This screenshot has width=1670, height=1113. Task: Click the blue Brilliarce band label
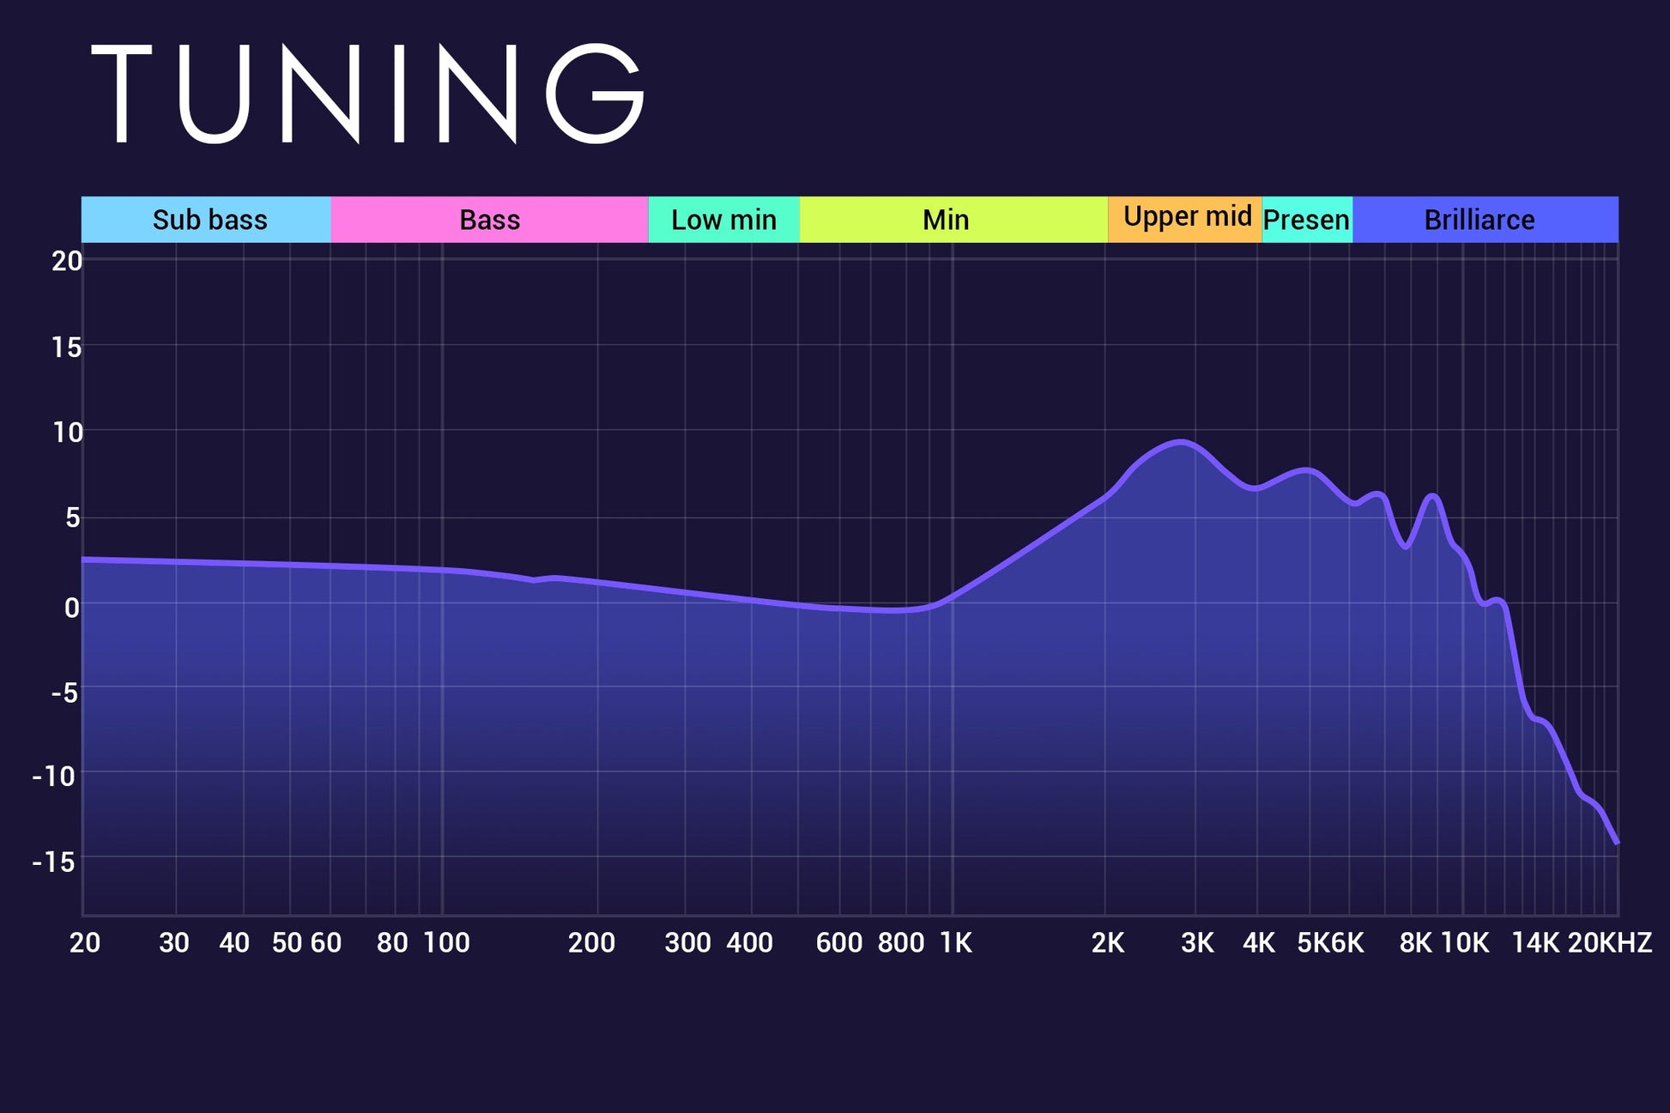1479,220
